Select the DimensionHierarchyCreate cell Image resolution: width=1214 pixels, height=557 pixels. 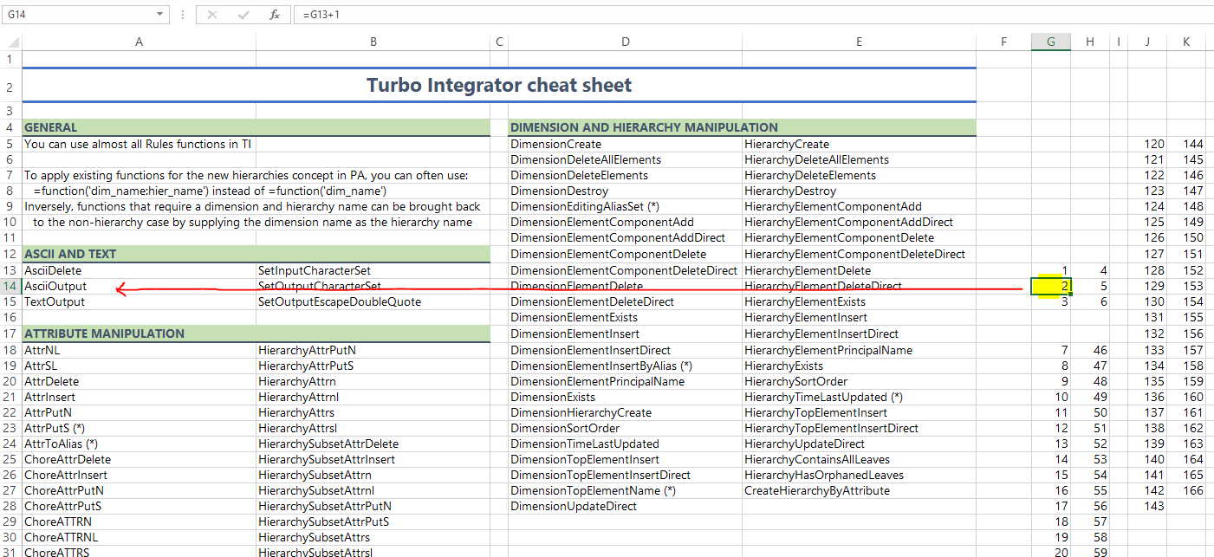[x=626, y=412]
